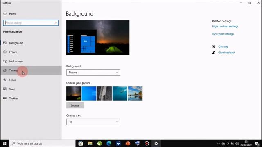Click the Find a setting search box
Viewport: 262px width, 147px height.
[x=31, y=23]
